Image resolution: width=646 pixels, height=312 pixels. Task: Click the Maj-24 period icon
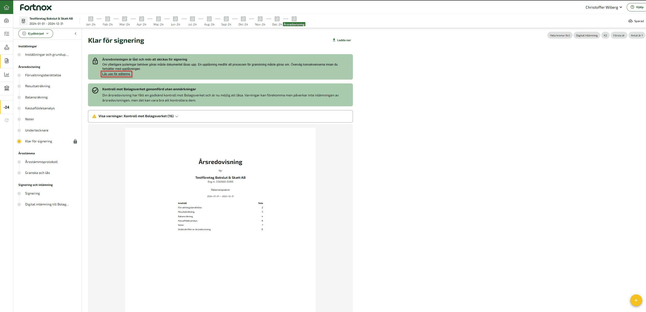click(158, 19)
